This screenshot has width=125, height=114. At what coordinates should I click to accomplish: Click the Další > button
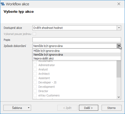point(88,108)
